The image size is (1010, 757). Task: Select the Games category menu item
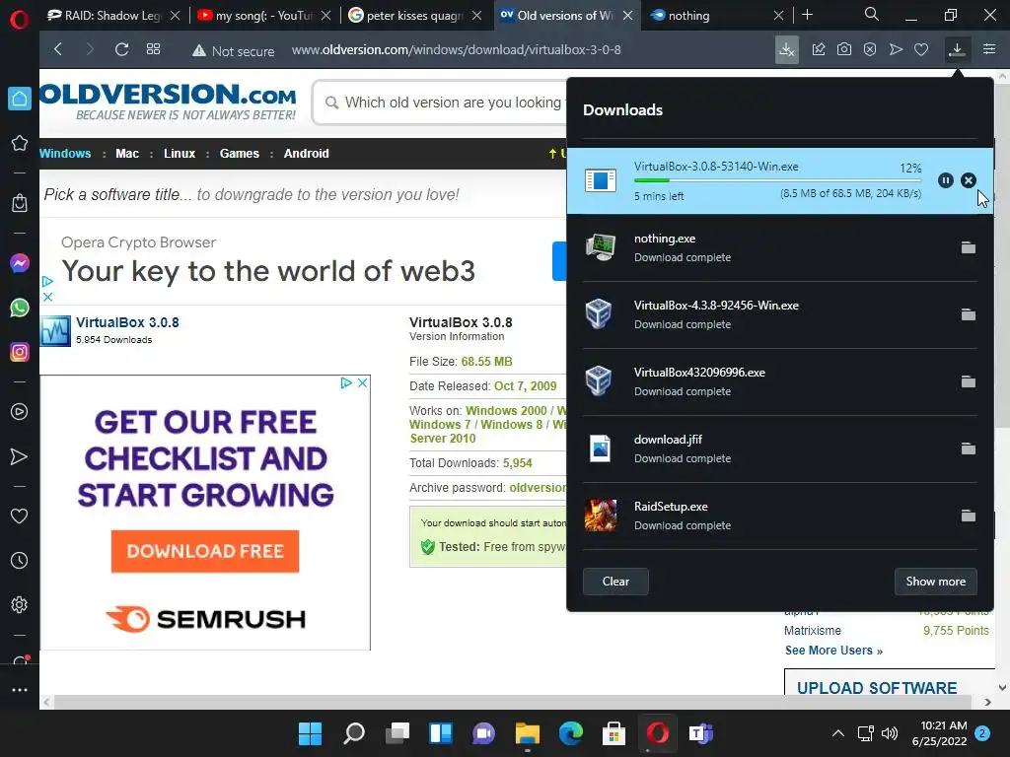(239, 153)
